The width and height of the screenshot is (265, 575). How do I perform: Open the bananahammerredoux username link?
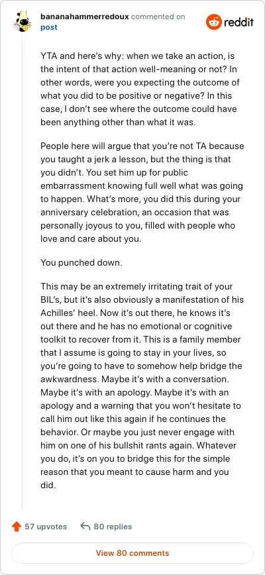coord(84,17)
